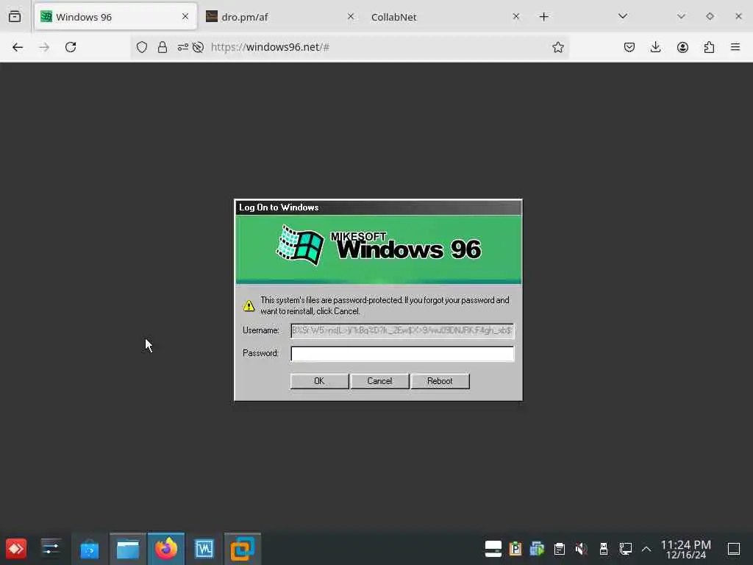Image resolution: width=753 pixels, height=565 pixels.
Task: Toggle the muted volume tray icon
Action: point(581,549)
